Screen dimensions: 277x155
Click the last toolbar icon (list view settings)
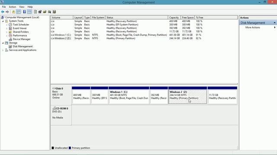(x=54, y=12)
